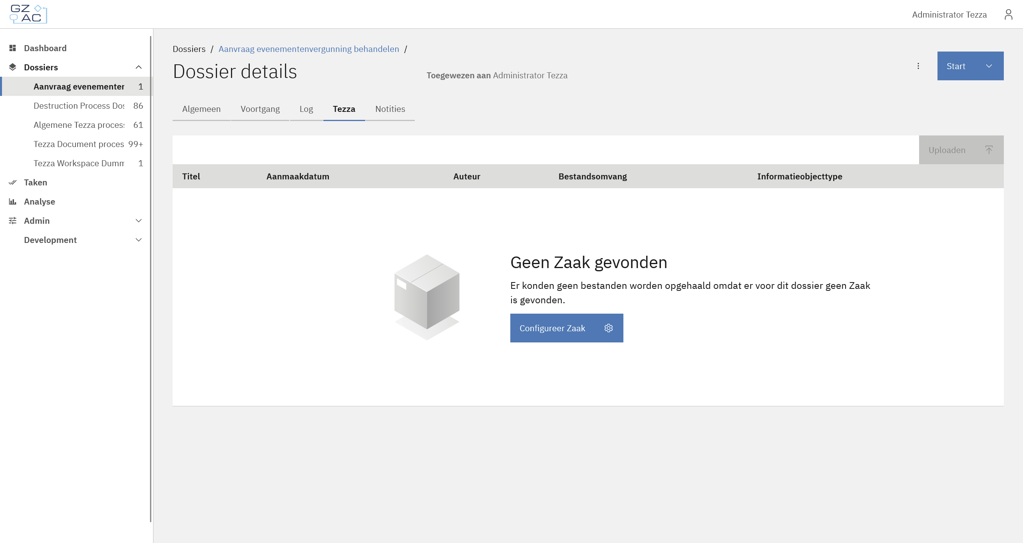Select Destruction Process dossier in sidebar
1023x543 pixels.
(x=79, y=105)
